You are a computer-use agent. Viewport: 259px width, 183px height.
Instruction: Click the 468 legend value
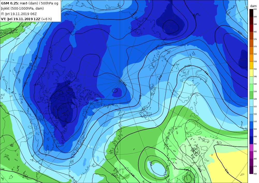point(255,174)
